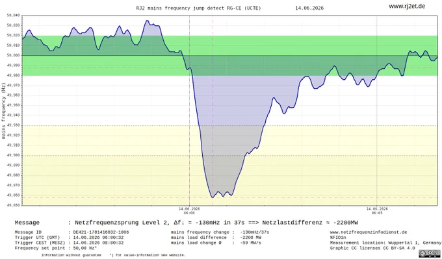Screen dimensions: 442x259
Task: Select the Message ID value DE421-1781416832-1006
Action: coord(101,232)
